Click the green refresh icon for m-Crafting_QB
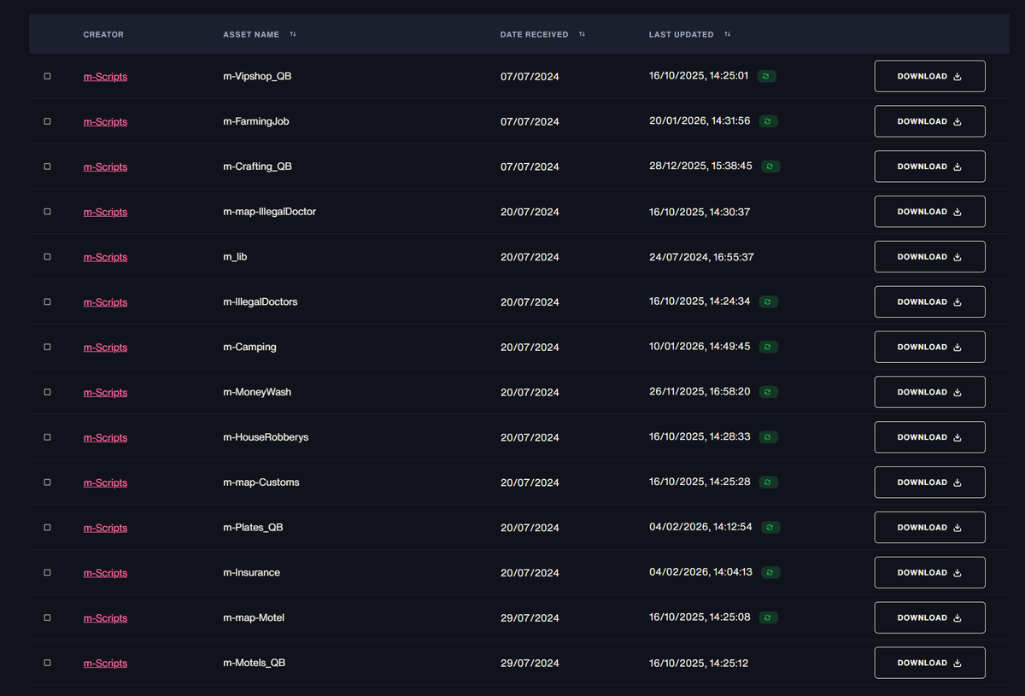 pos(770,167)
